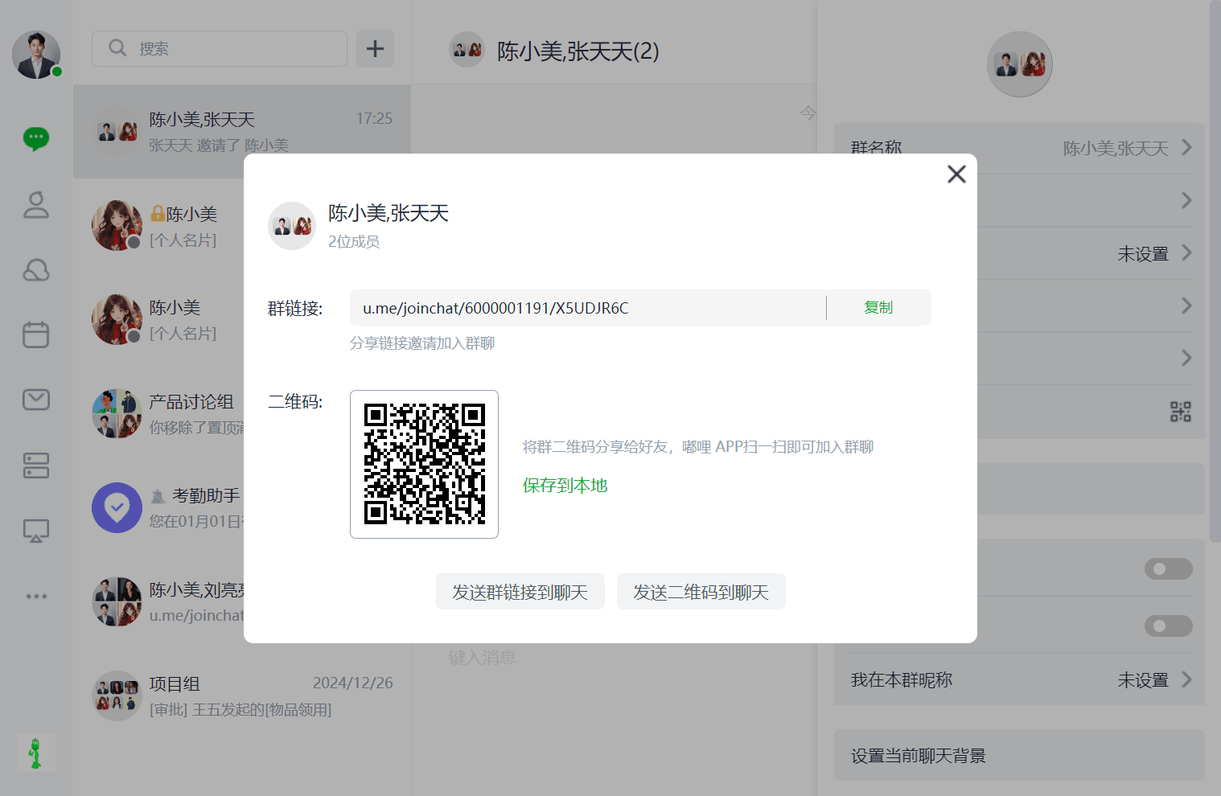Open the contacts person icon in sidebar
This screenshot has width=1221, height=796.
(x=36, y=204)
